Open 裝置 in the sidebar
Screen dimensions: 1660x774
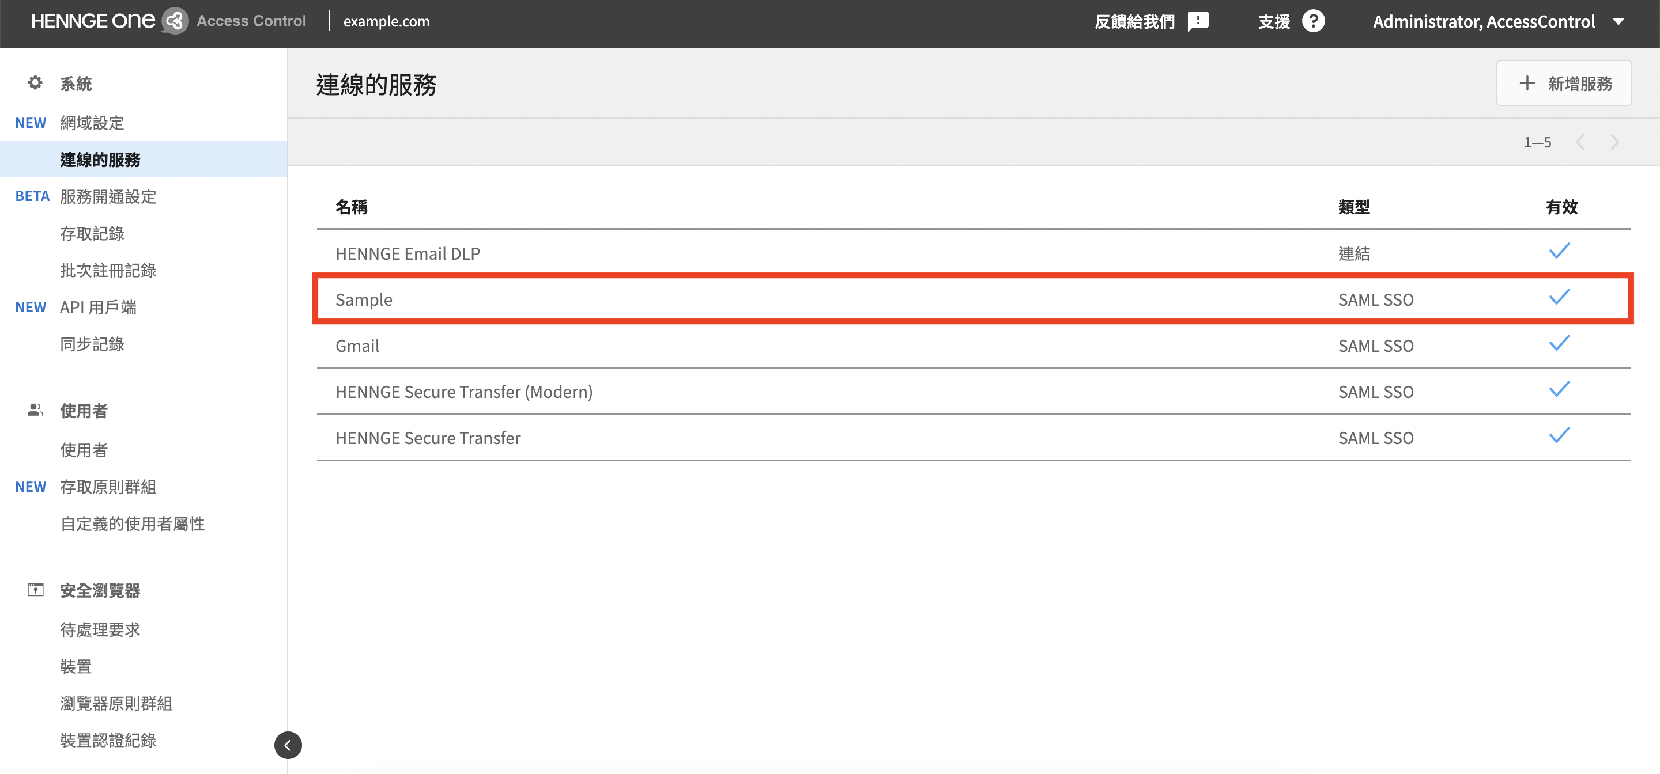(x=76, y=666)
